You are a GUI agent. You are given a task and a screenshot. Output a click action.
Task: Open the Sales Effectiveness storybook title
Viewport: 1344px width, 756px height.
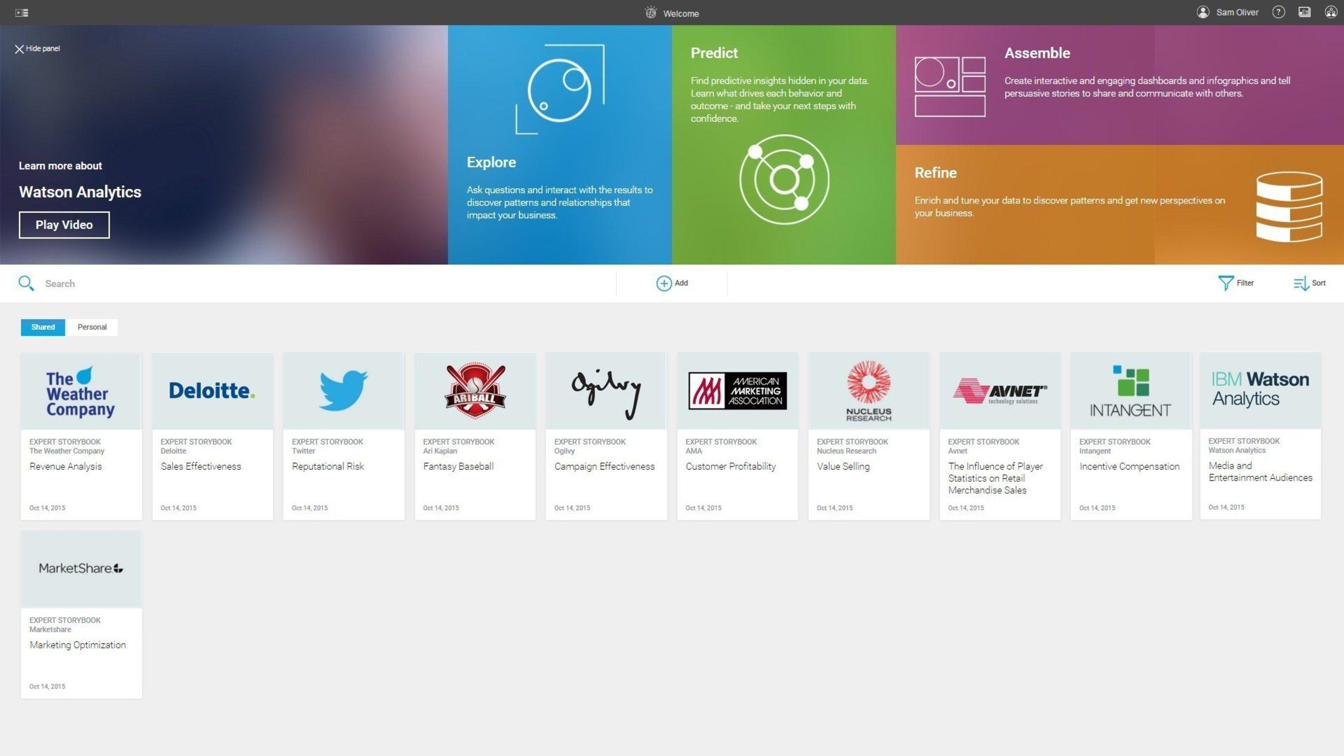coord(201,466)
